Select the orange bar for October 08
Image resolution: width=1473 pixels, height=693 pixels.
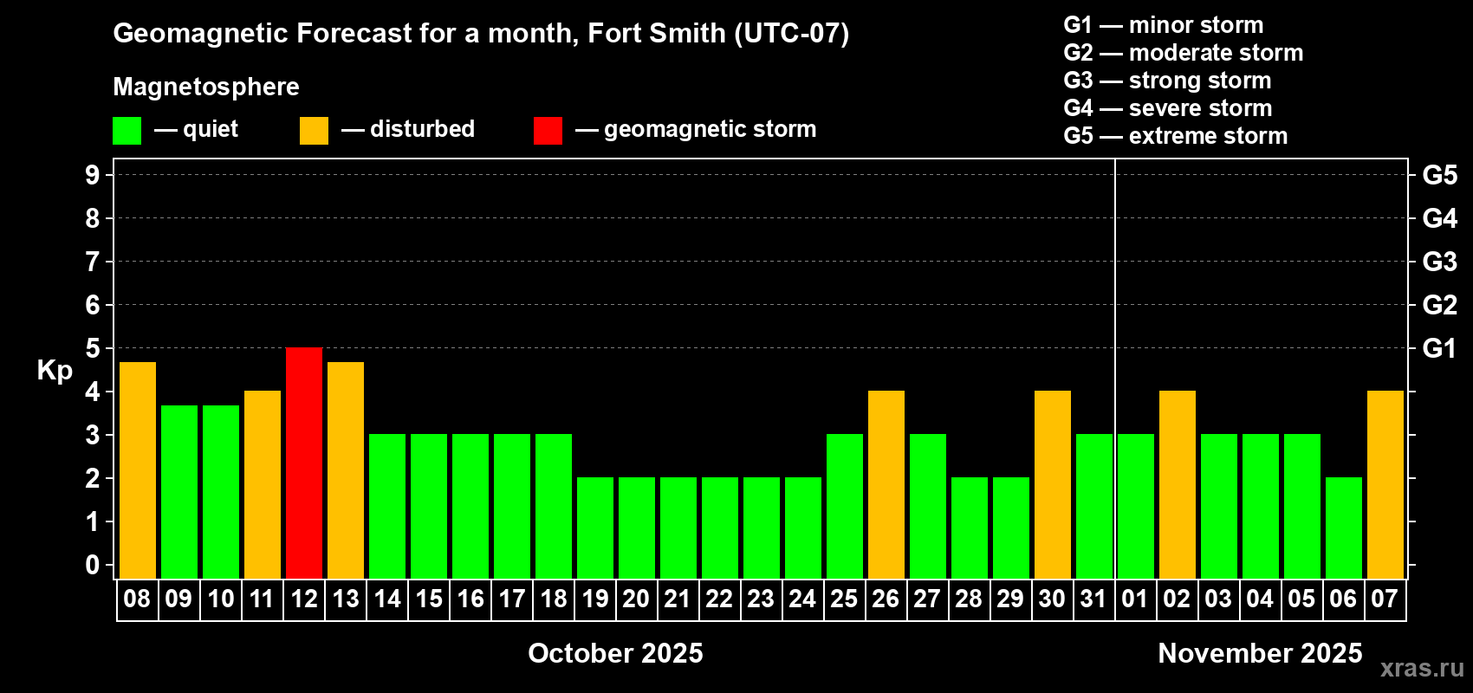tap(138, 470)
